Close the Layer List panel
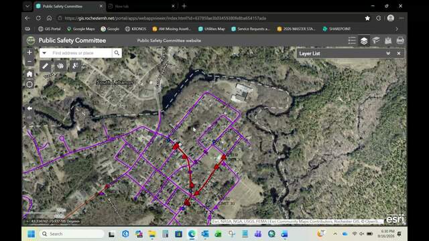 click(x=399, y=54)
